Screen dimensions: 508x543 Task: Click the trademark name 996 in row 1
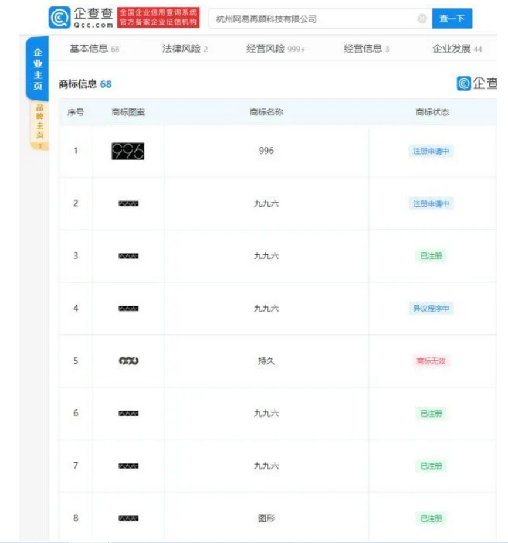266,151
